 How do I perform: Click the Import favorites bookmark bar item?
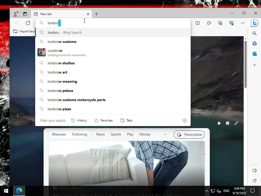[24, 31]
